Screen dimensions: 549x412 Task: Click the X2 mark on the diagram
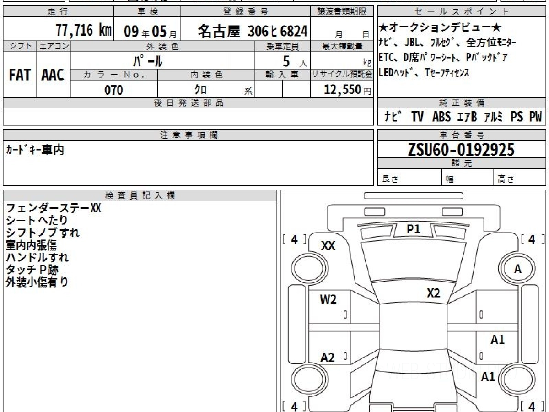point(433,293)
